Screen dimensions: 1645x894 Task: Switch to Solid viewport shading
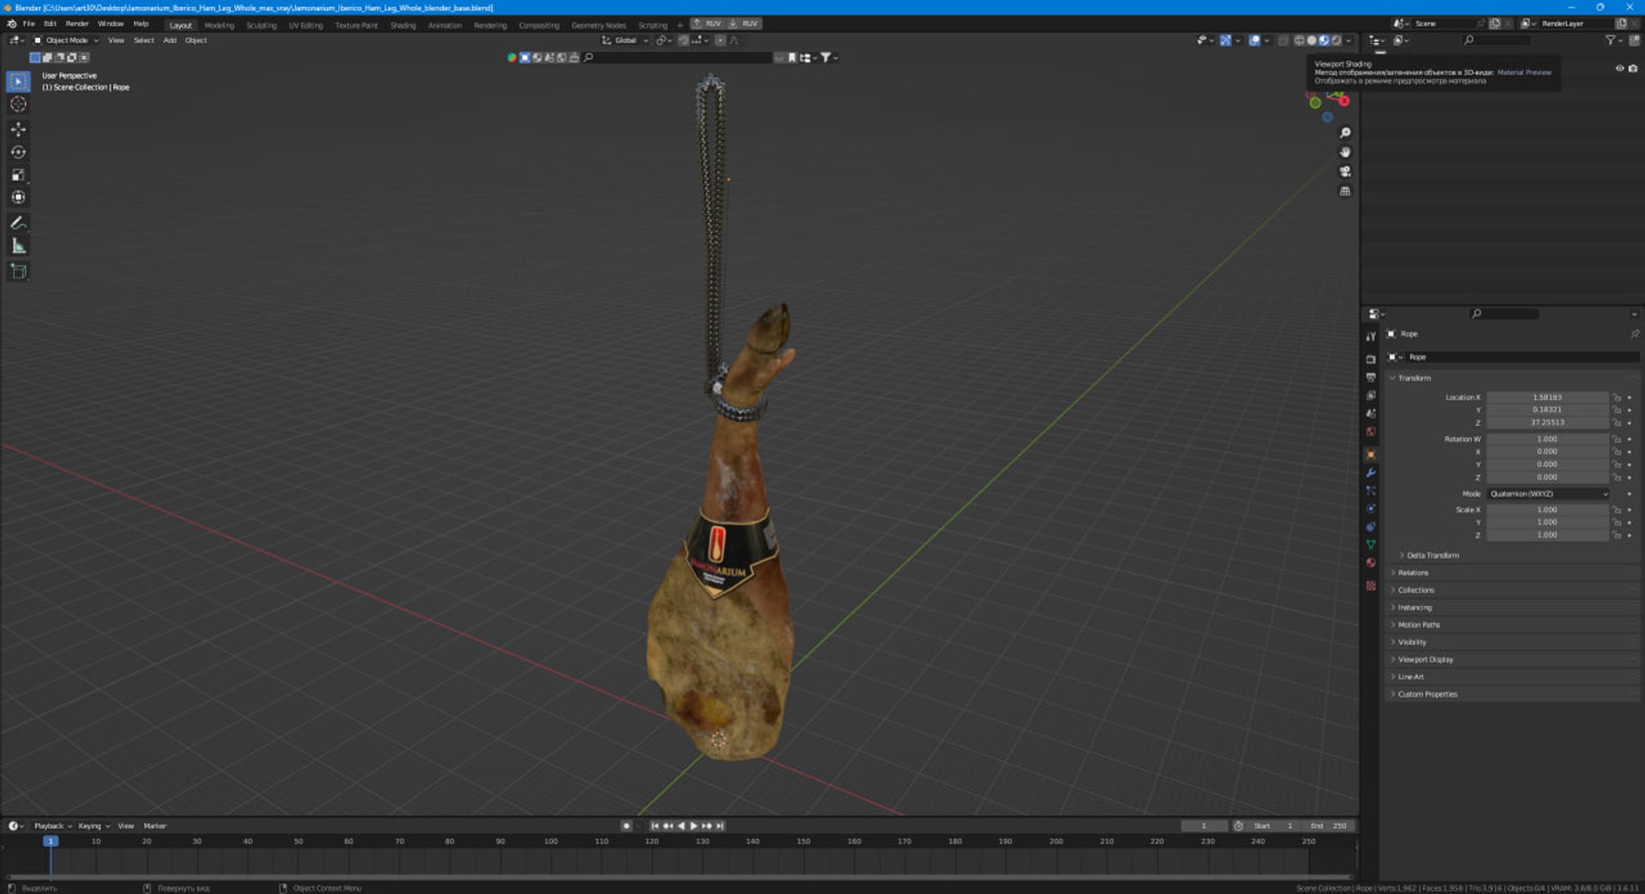click(1311, 40)
